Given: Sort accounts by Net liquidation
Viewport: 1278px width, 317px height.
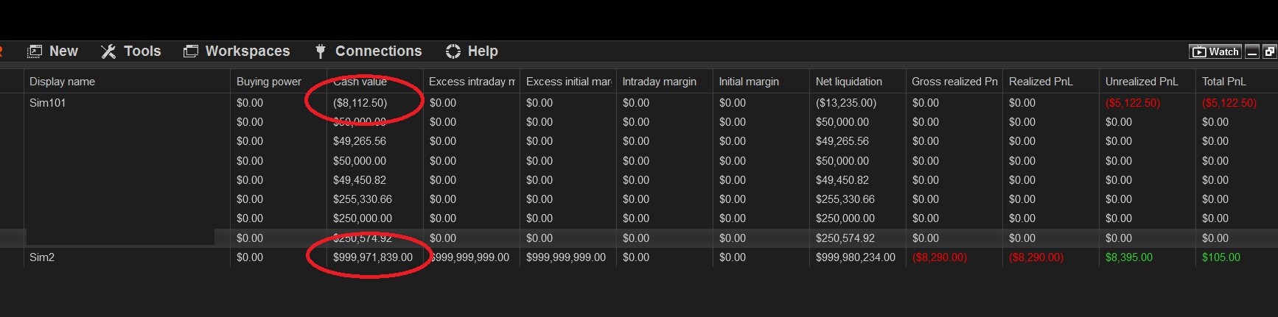Looking at the screenshot, I should coord(849,82).
